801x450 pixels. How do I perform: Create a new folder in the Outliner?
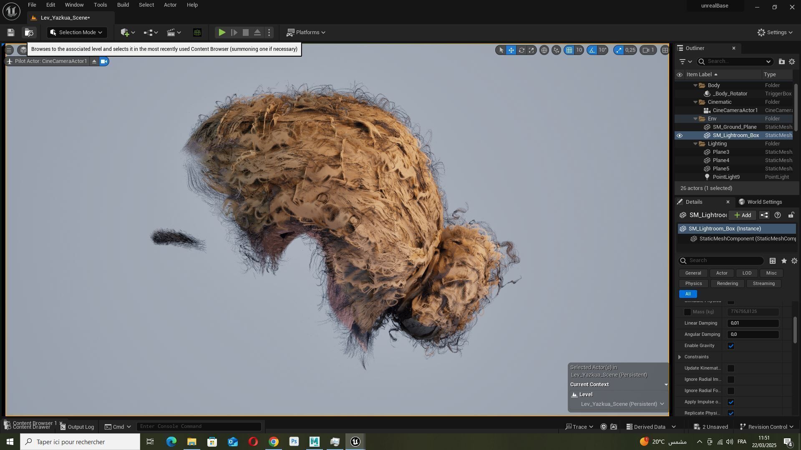781,62
